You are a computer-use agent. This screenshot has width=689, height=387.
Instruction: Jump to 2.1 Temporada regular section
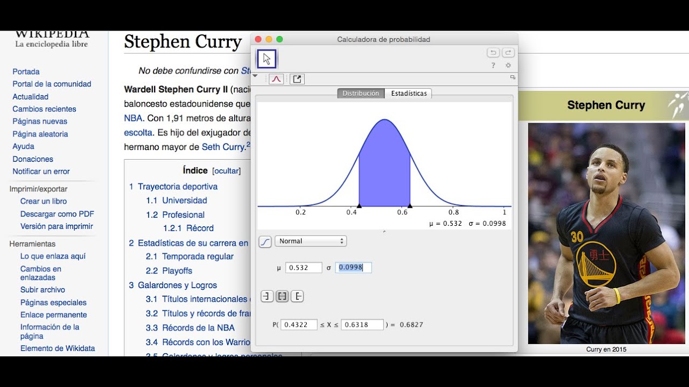pyautogui.click(x=189, y=256)
